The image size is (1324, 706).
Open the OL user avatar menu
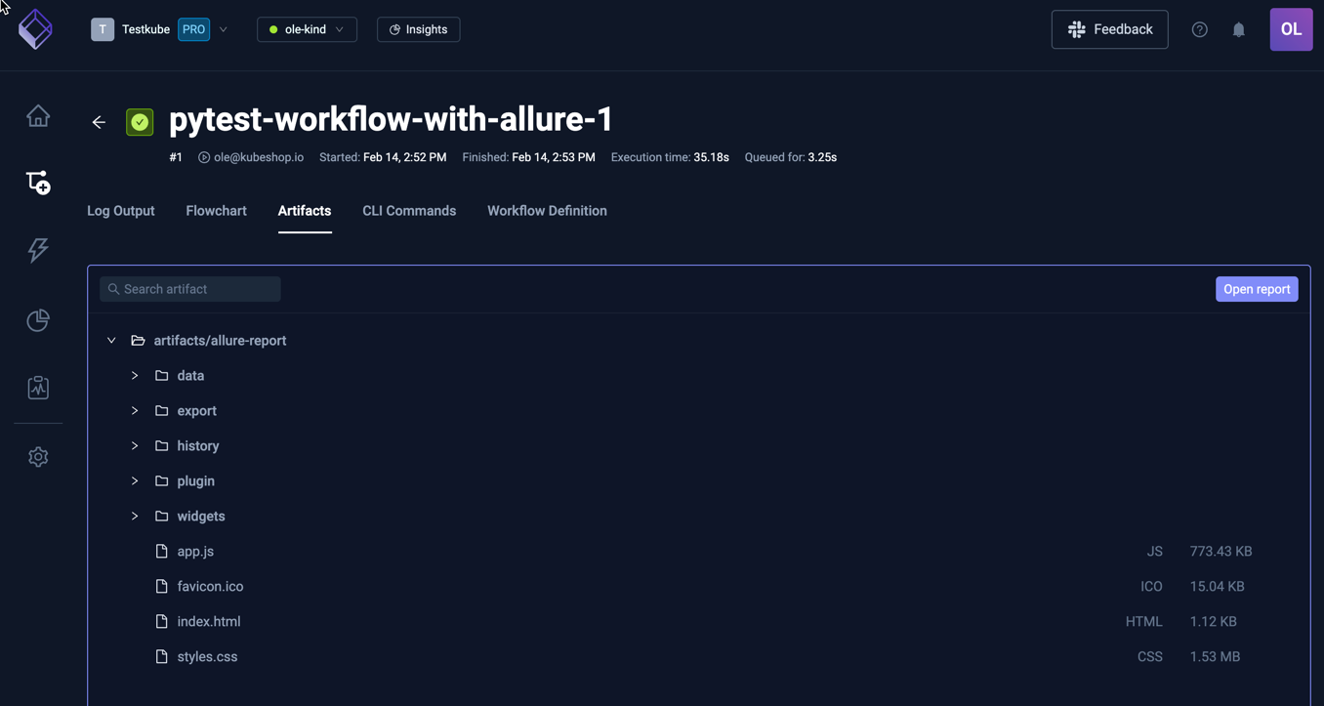point(1291,29)
